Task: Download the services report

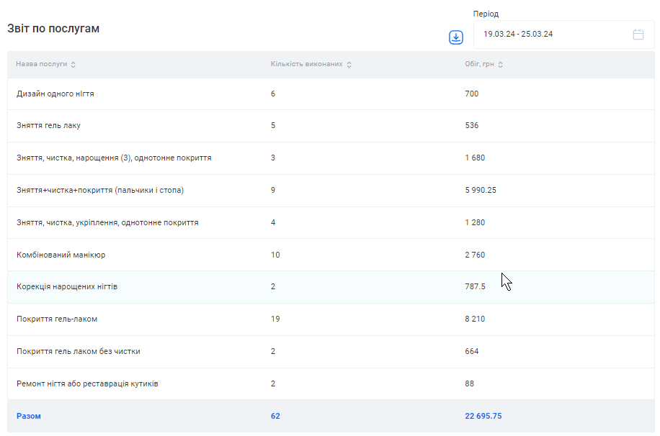Action: pyautogui.click(x=455, y=37)
